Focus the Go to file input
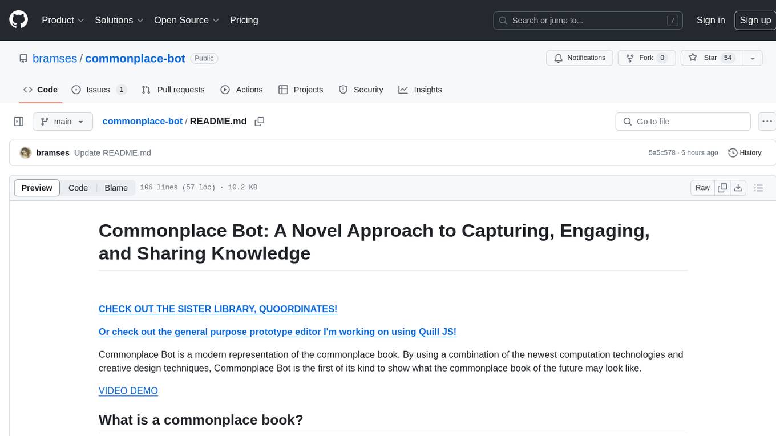Image resolution: width=776 pixels, height=436 pixels. (683, 122)
